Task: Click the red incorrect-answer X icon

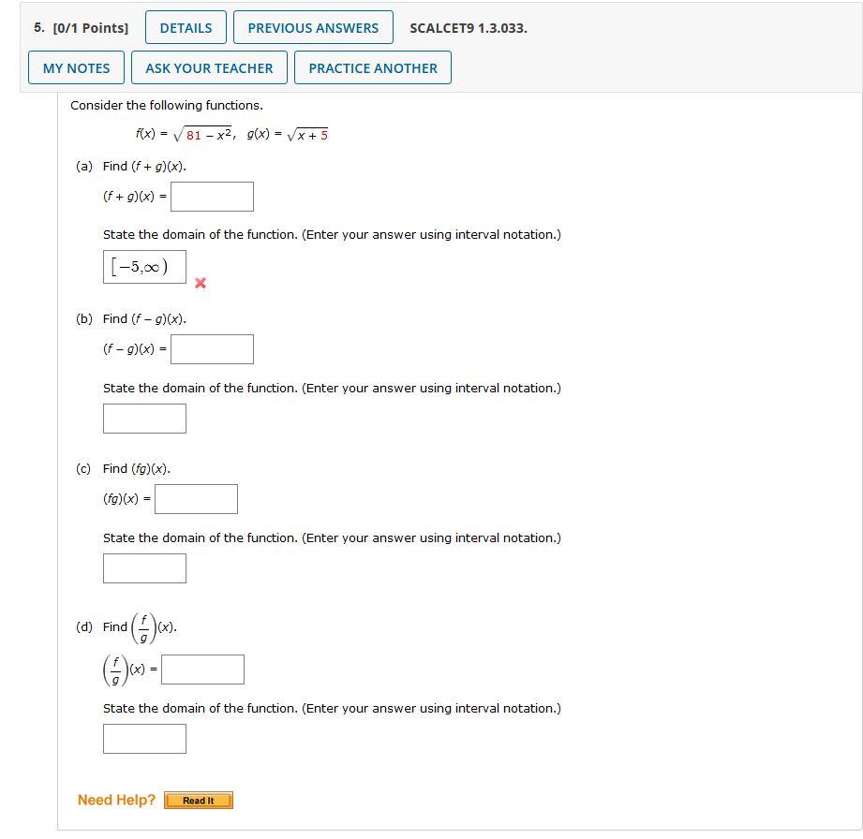Action: click(x=199, y=285)
